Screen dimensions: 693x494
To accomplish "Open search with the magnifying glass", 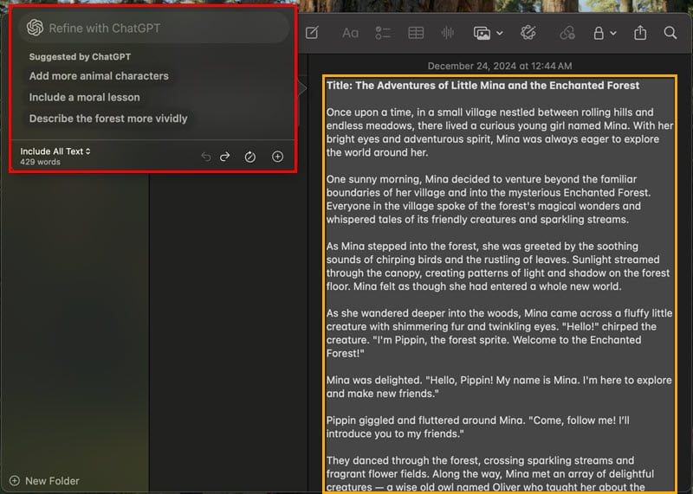I will point(670,34).
